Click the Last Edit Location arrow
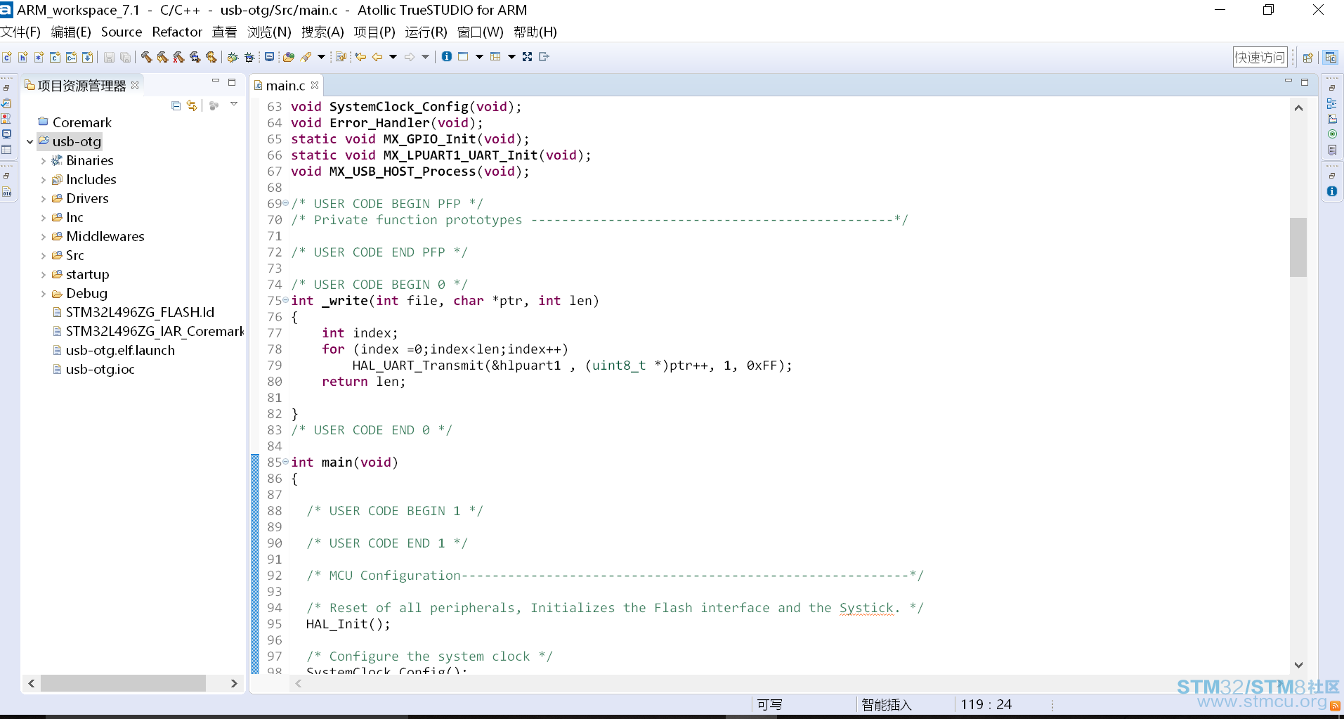Viewport: 1344px width, 719px height. pos(360,57)
